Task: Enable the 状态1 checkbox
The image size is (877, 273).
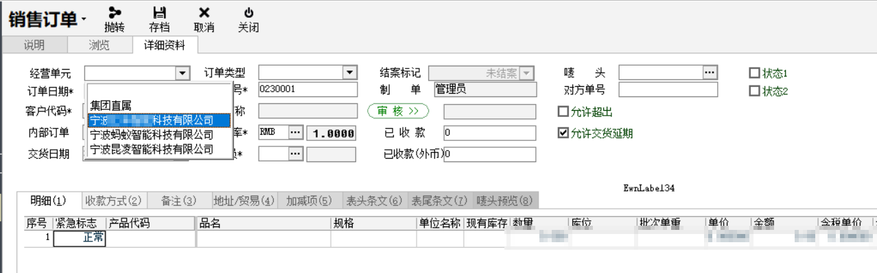Action: [x=755, y=73]
